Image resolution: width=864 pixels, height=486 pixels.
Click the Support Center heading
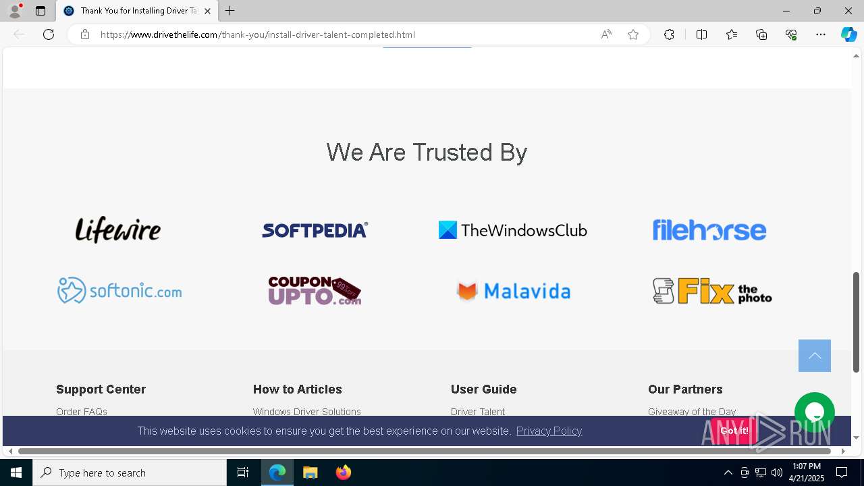click(x=101, y=389)
